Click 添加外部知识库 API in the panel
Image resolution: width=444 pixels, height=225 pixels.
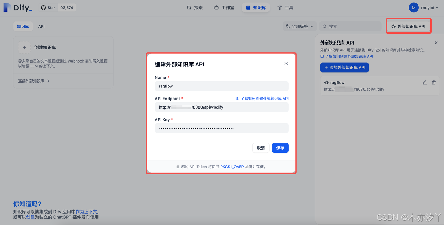pos(344,67)
